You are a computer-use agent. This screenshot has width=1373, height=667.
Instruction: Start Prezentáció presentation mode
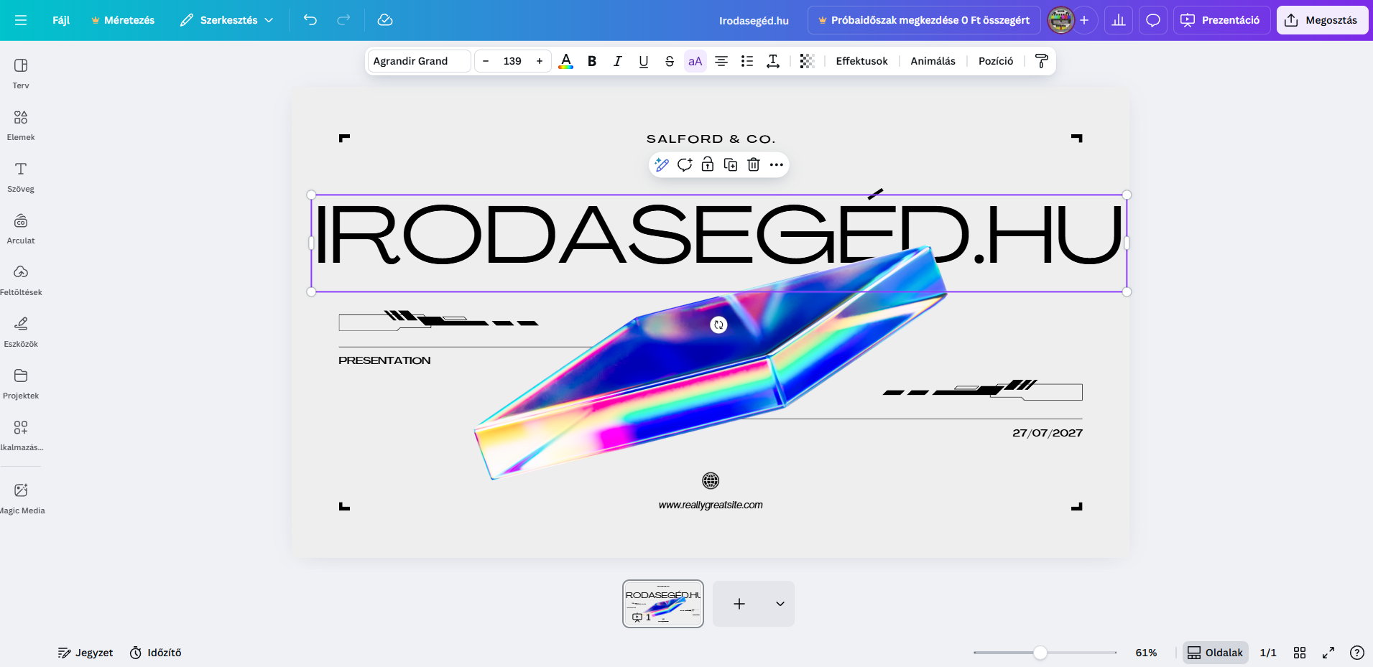coord(1221,20)
